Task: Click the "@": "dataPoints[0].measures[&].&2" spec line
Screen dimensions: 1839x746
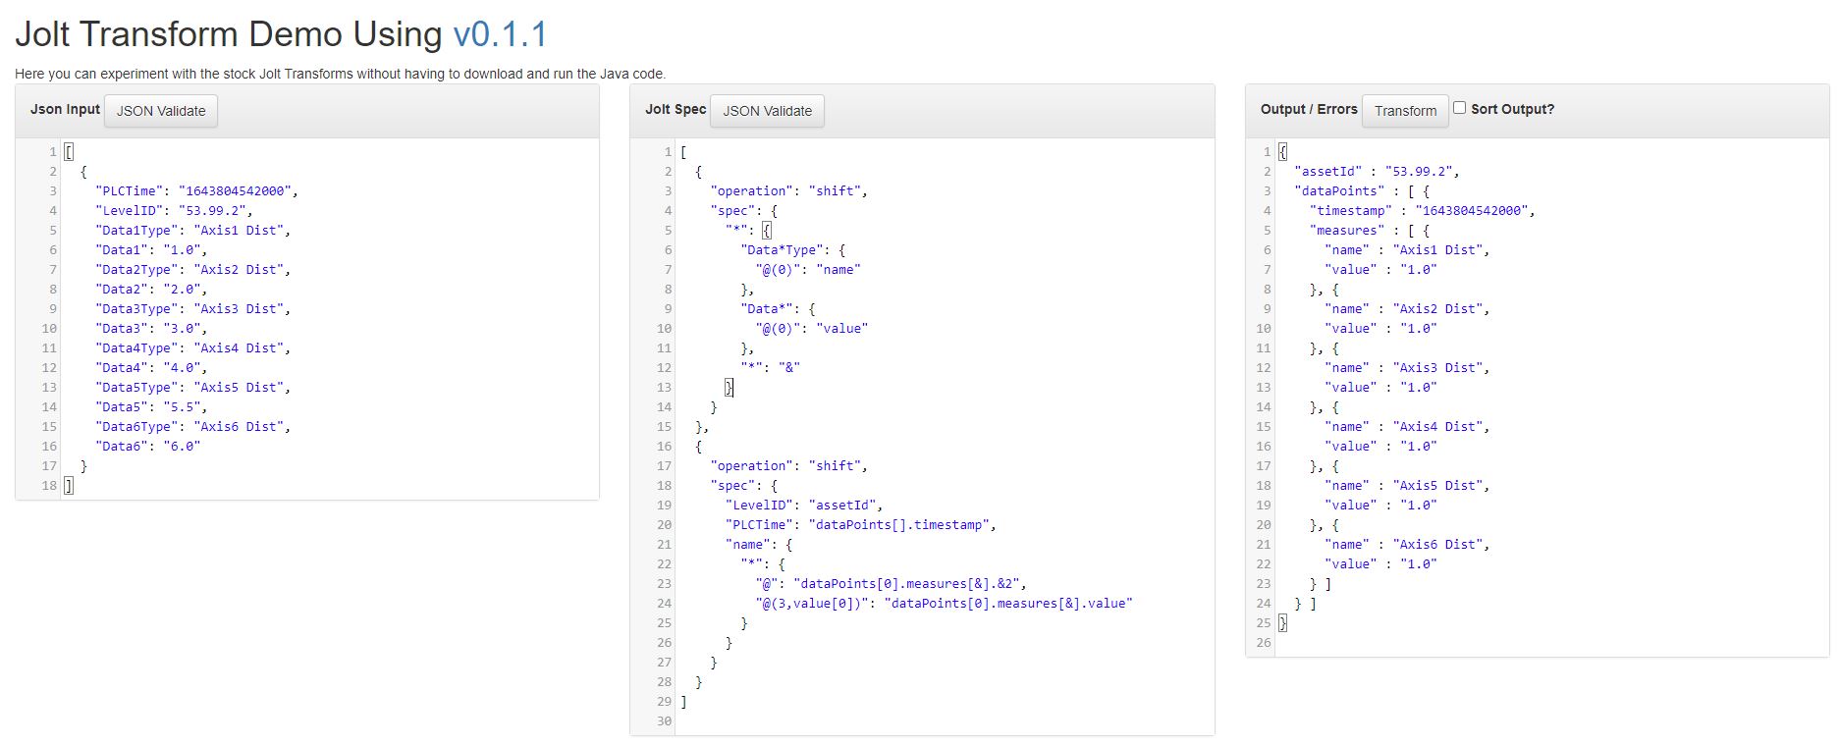Action: [892, 584]
